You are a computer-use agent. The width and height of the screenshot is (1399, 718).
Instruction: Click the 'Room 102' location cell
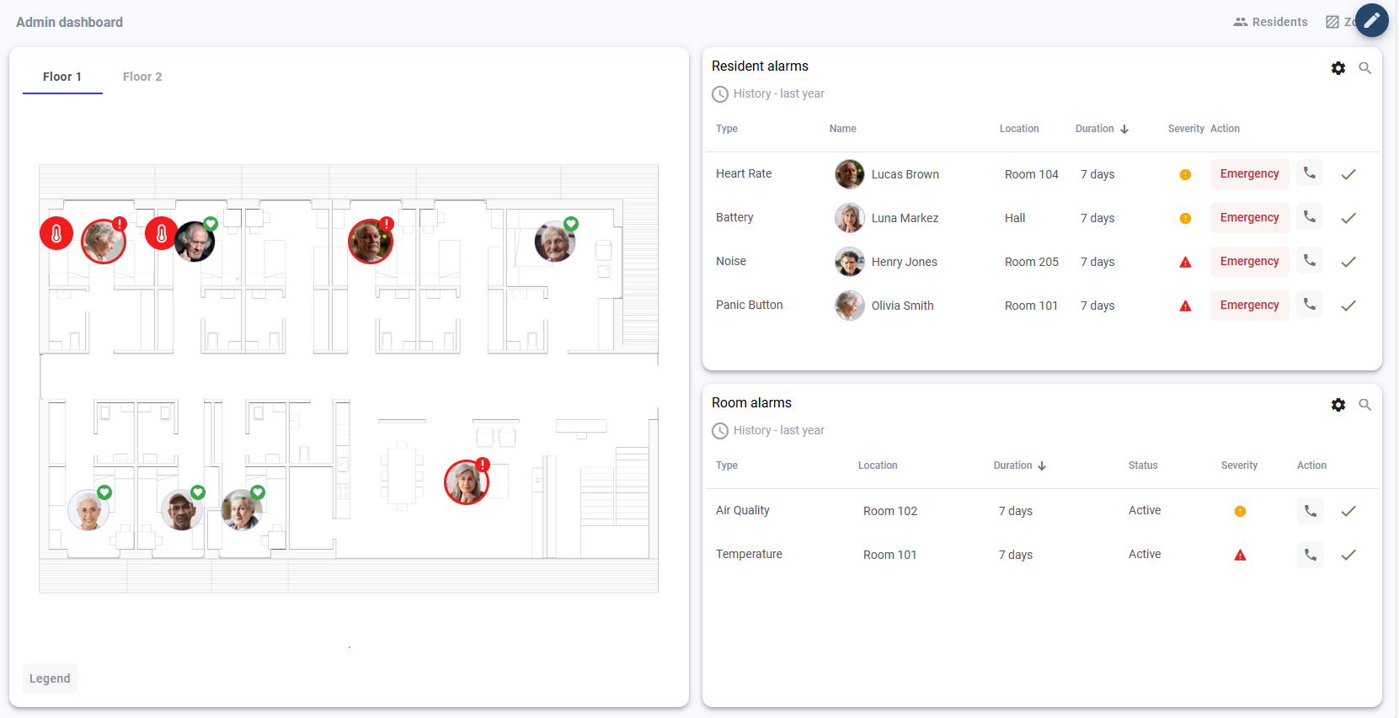890,511
